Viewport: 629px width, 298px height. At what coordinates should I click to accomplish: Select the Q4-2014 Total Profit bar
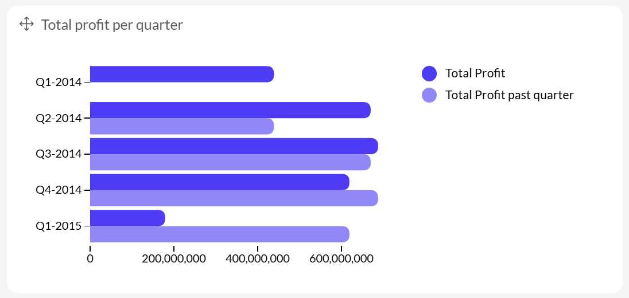click(x=219, y=182)
